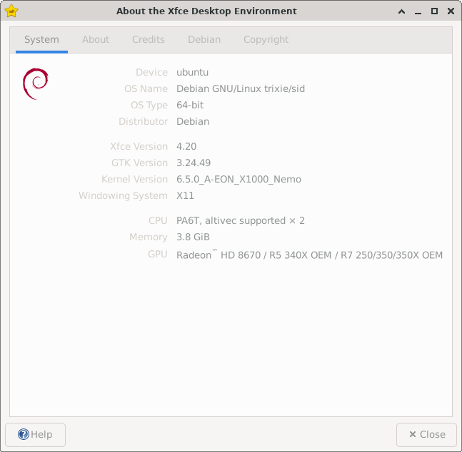462x452 pixels.
Task: Open the Credits tab
Action: pyautogui.click(x=149, y=40)
